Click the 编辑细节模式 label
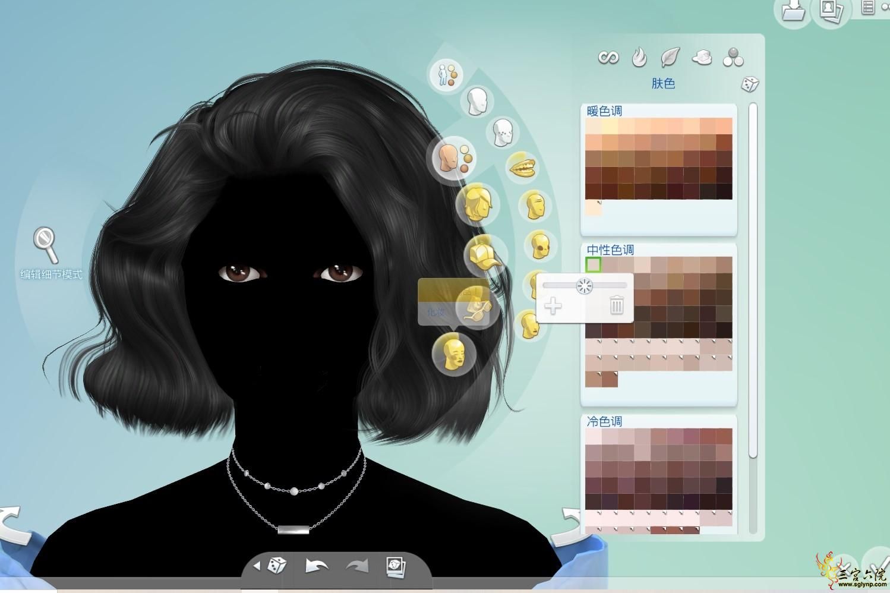Screen dimensions: 890x593 click(51, 275)
